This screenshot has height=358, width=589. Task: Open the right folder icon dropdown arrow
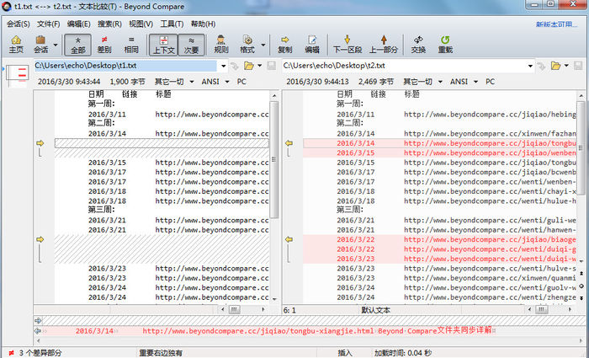click(566, 66)
